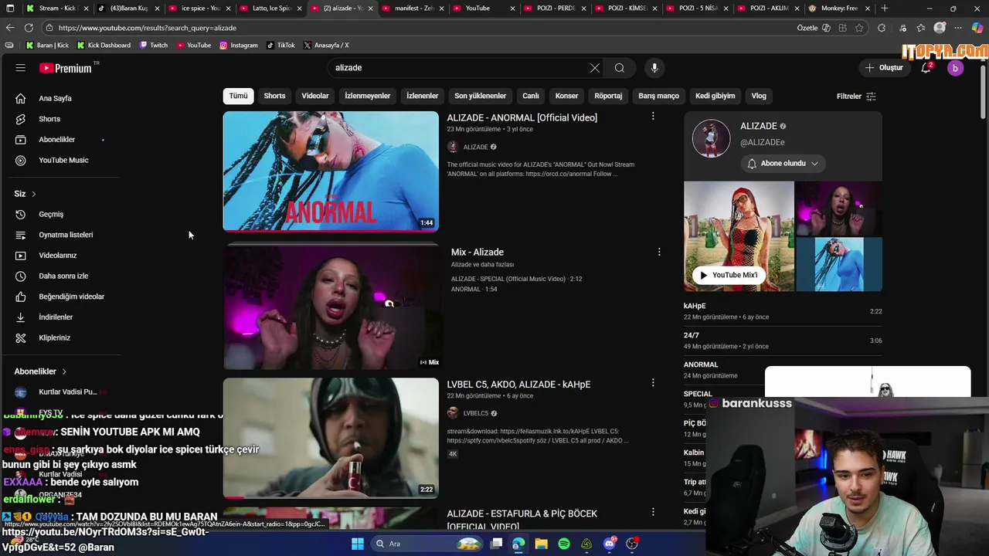Open the YouTube hamburger guide menu

[x=20, y=68]
